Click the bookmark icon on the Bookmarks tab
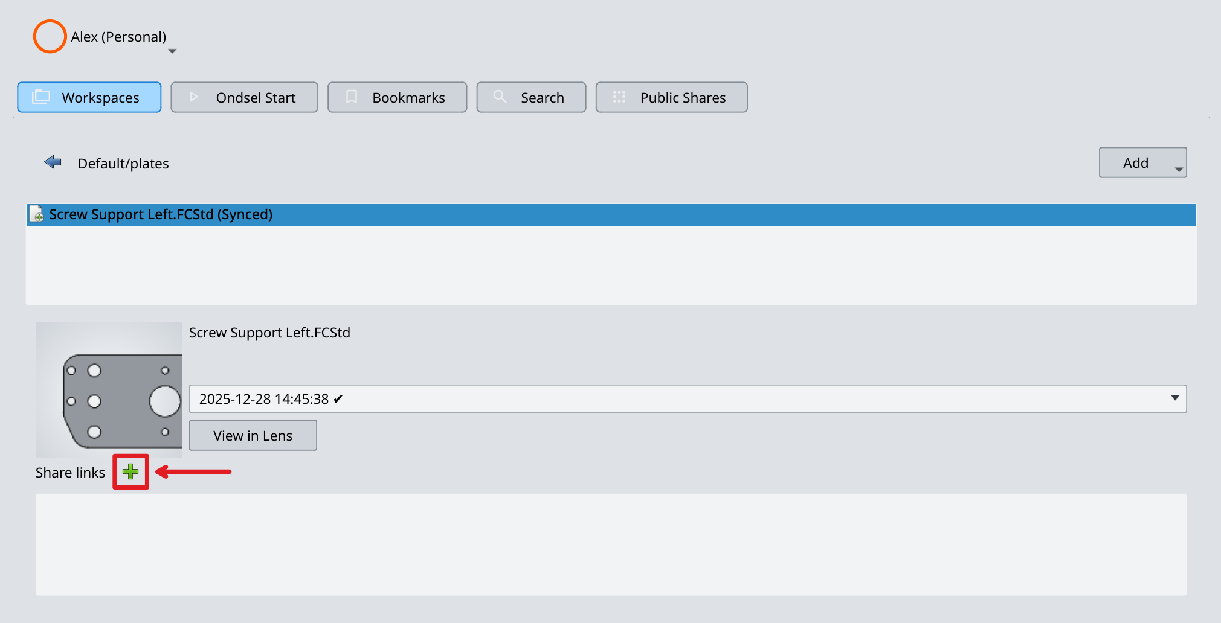Screen dimensions: 1221x623 (352, 97)
